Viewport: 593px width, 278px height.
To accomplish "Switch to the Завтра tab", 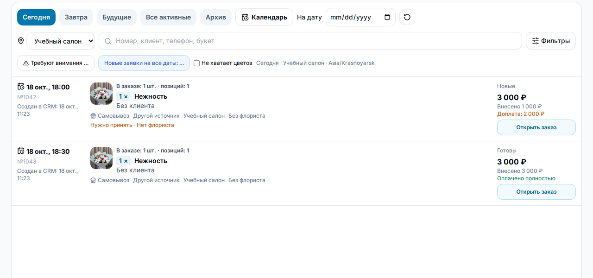I will coord(76,17).
